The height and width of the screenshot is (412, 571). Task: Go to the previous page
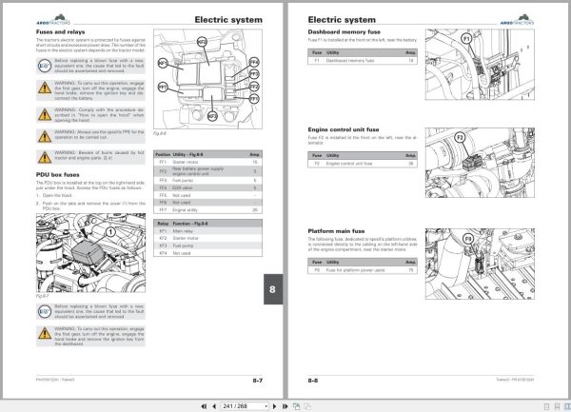(x=214, y=406)
